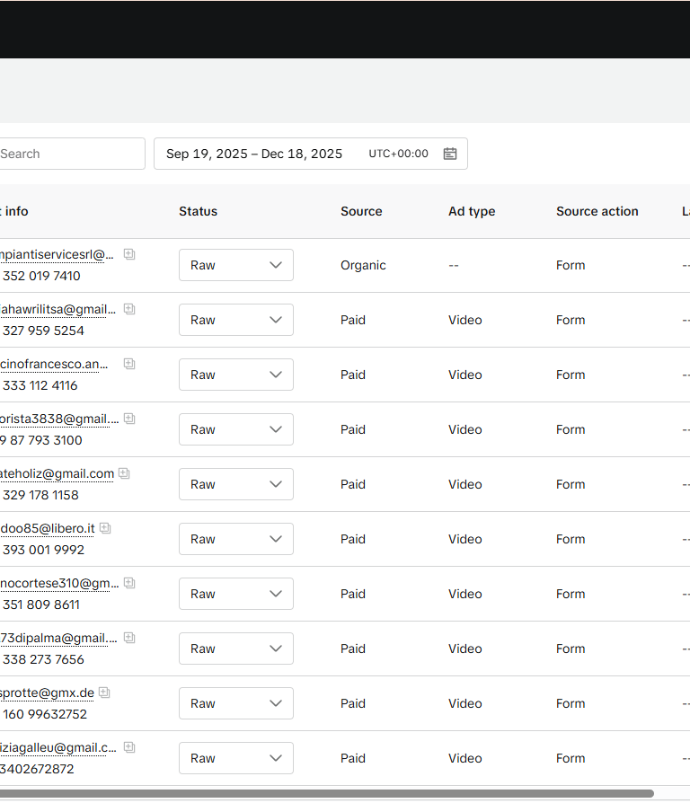Click copy icon beside cinofrancesco email

point(129,364)
